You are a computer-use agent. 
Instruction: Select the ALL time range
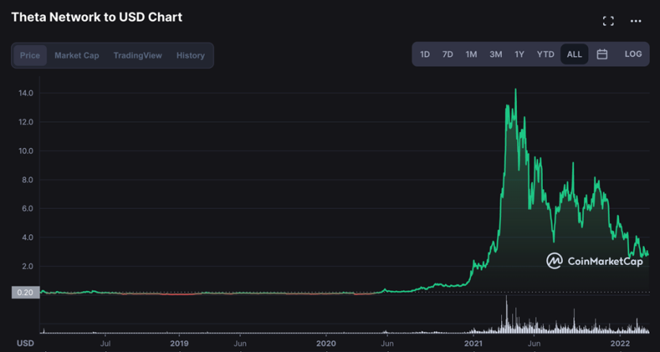click(574, 55)
